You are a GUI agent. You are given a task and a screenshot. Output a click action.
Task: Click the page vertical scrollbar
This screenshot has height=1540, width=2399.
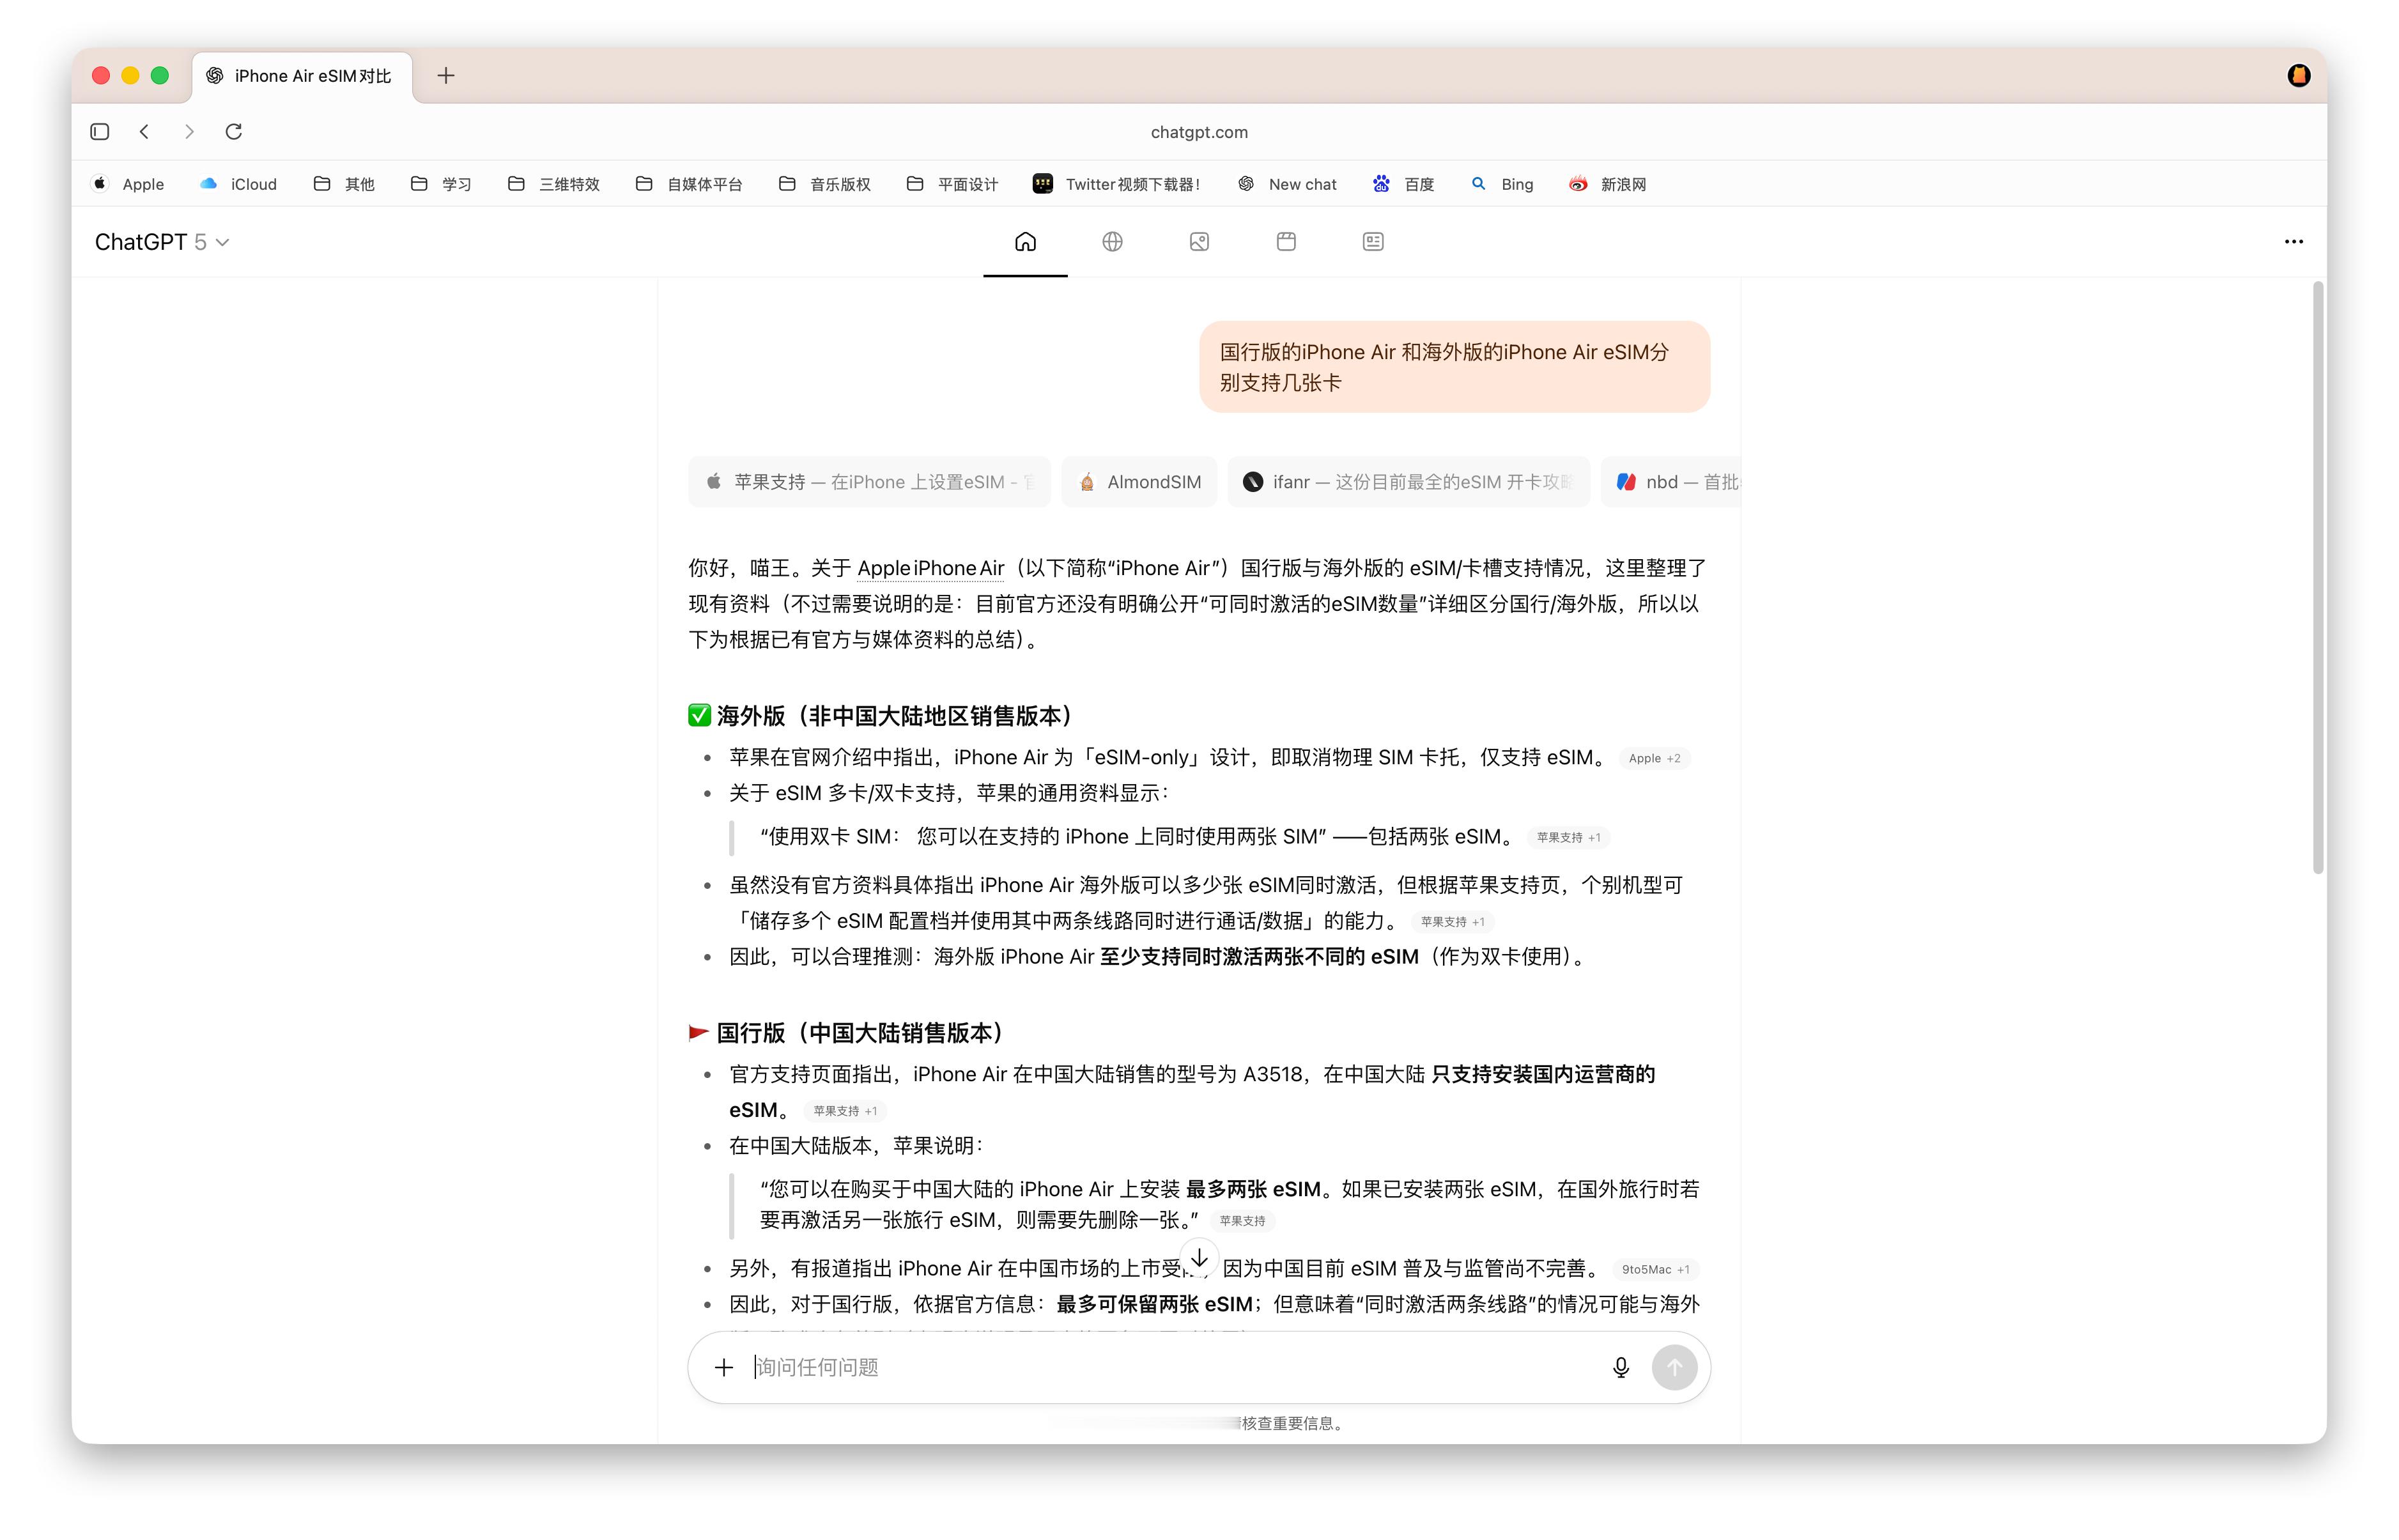pos(2317,578)
